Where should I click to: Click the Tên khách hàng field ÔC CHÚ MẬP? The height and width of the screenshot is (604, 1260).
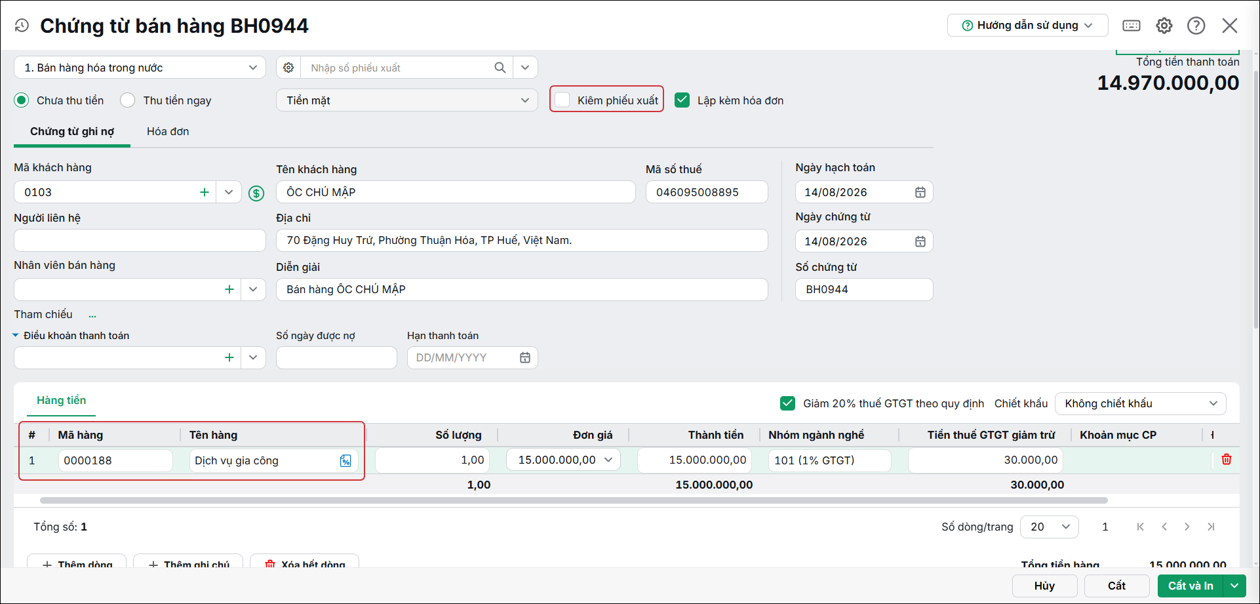pos(456,192)
